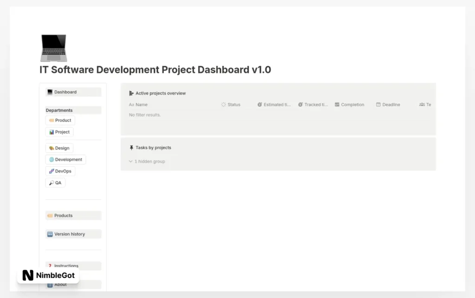This screenshot has height=298, width=475.
Task: Click the Version history NEW icon
Action: [x=50, y=234]
